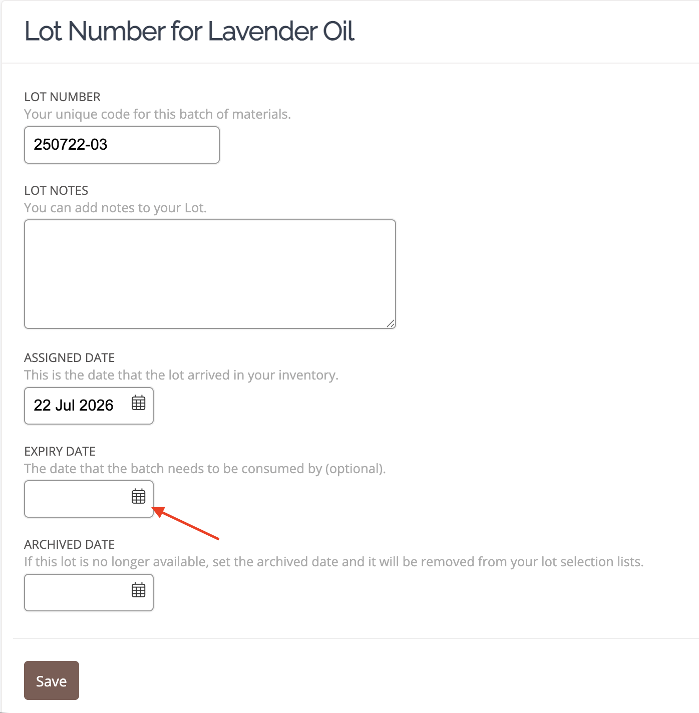Open the Archived Date calendar picker icon

click(139, 590)
